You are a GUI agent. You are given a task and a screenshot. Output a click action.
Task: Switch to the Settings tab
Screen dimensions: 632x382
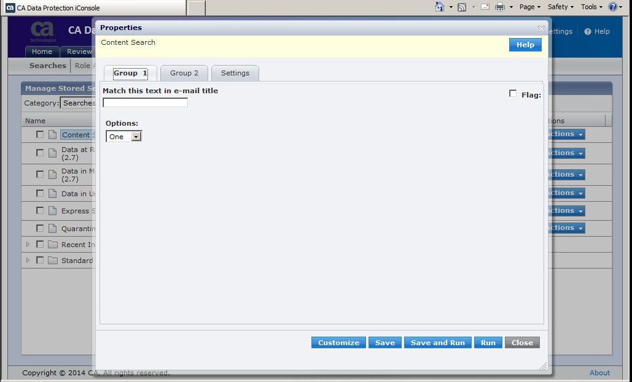[x=235, y=73]
